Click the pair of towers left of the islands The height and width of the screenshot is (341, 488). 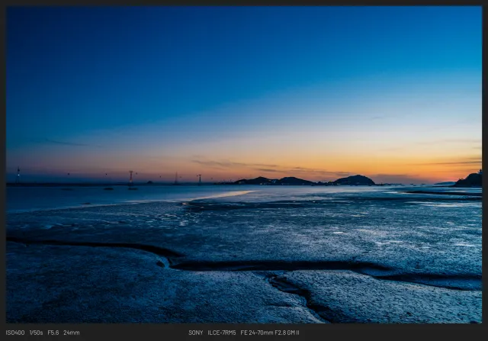point(188,179)
